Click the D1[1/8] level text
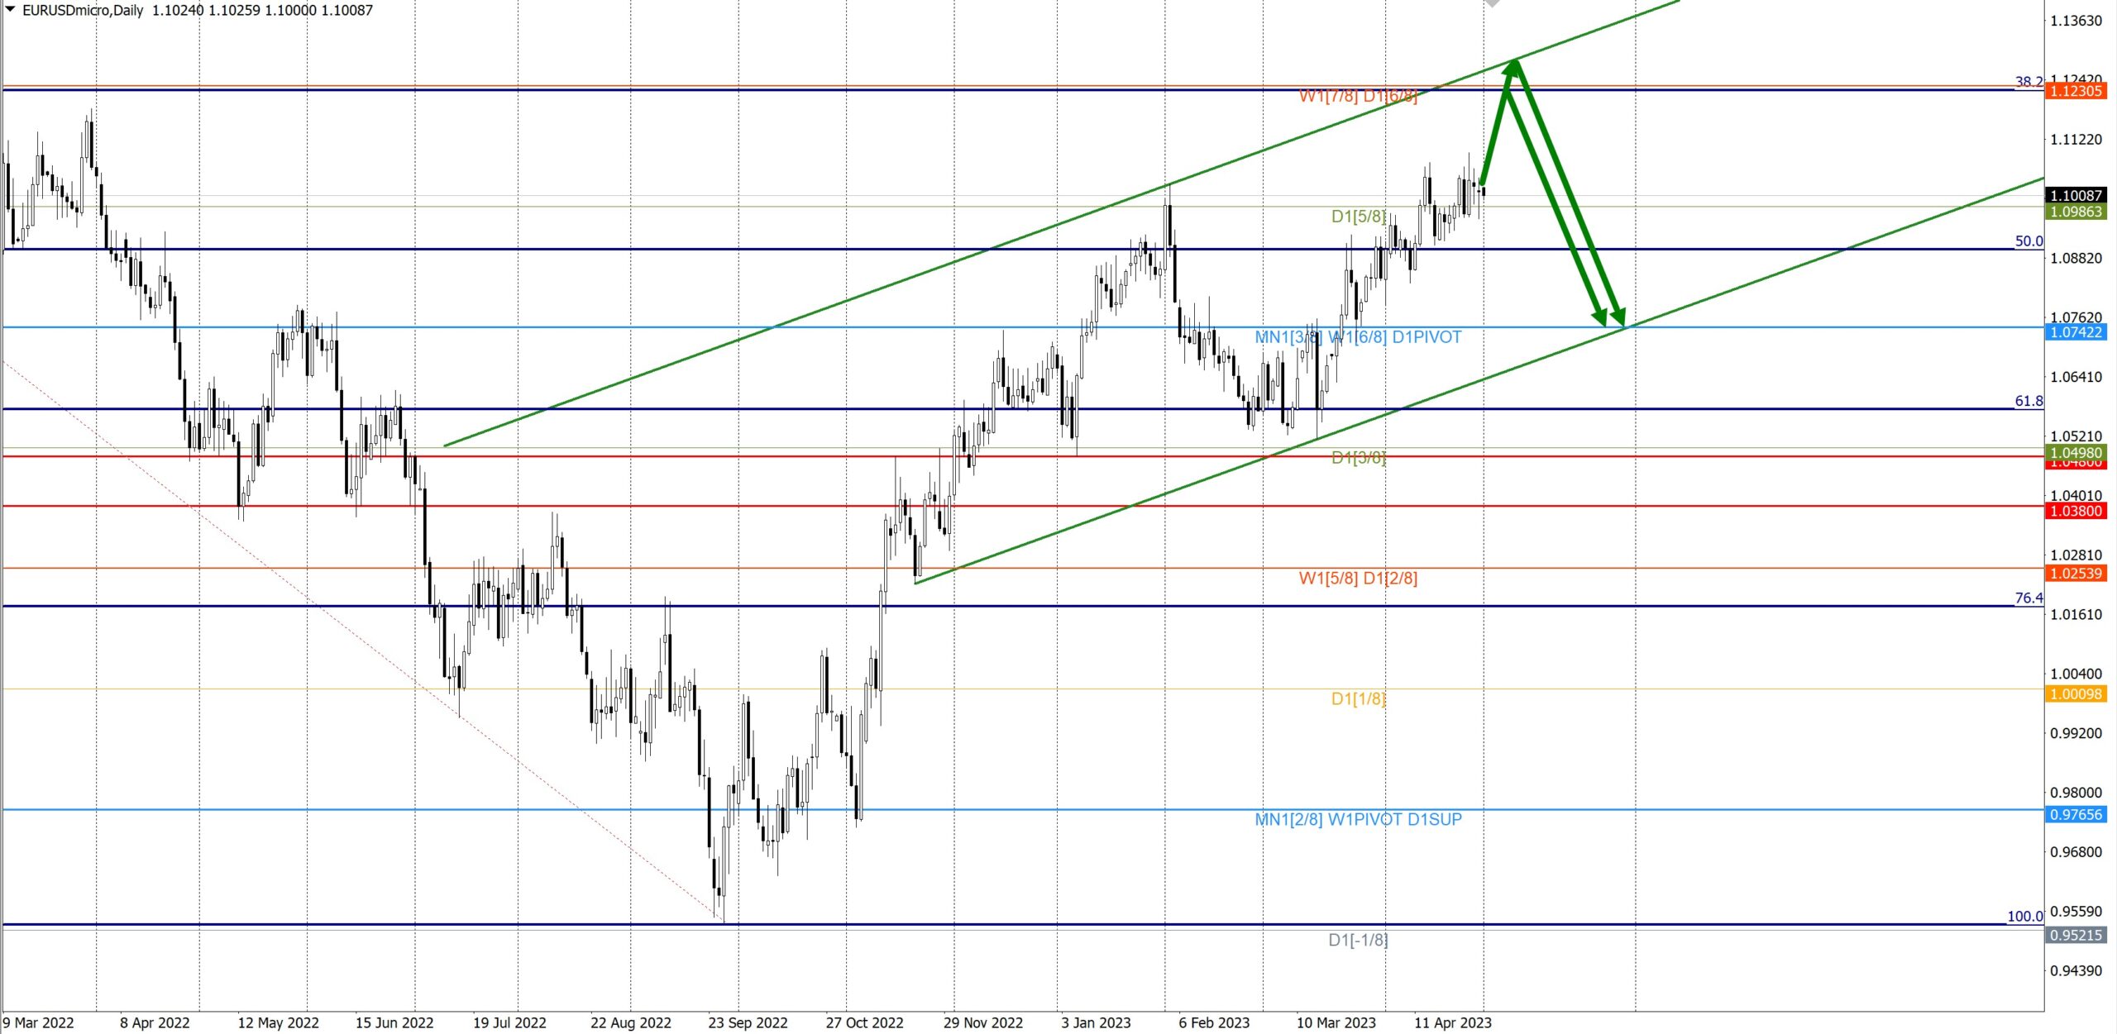Viewport: 2117px width, 1034px height. (x=1358, y=698)
